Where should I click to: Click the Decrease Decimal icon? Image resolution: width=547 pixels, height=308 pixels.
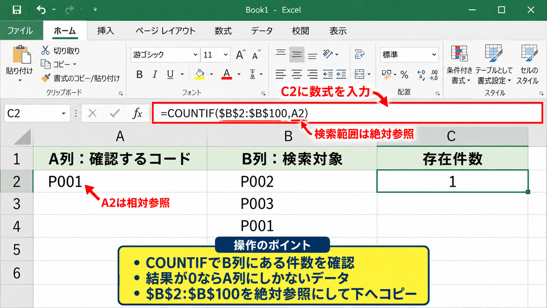coord(434,75)
